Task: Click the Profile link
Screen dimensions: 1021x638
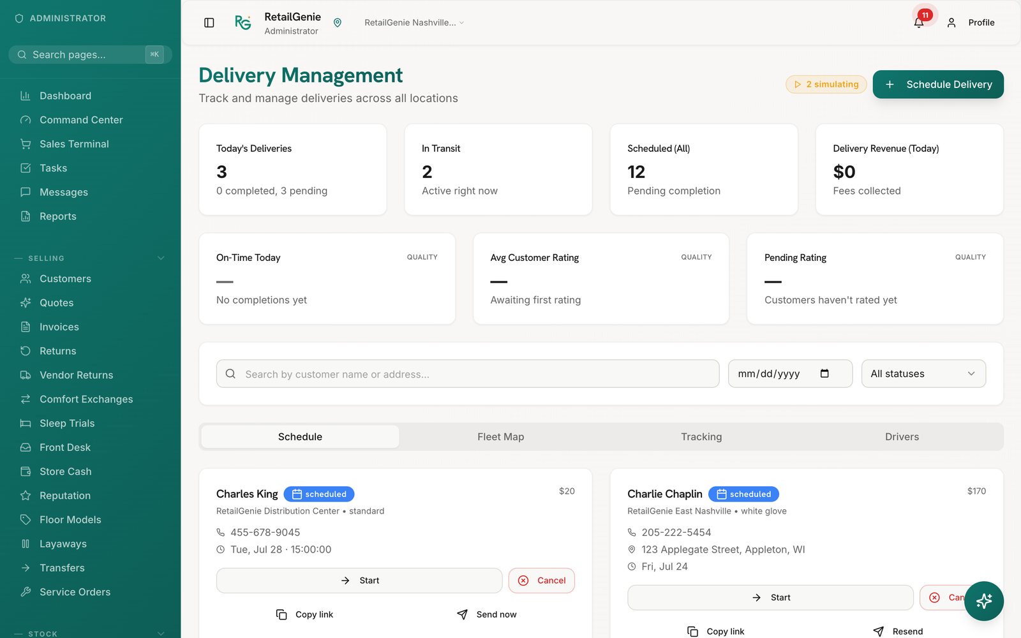Action: click(x=981, y=22)
